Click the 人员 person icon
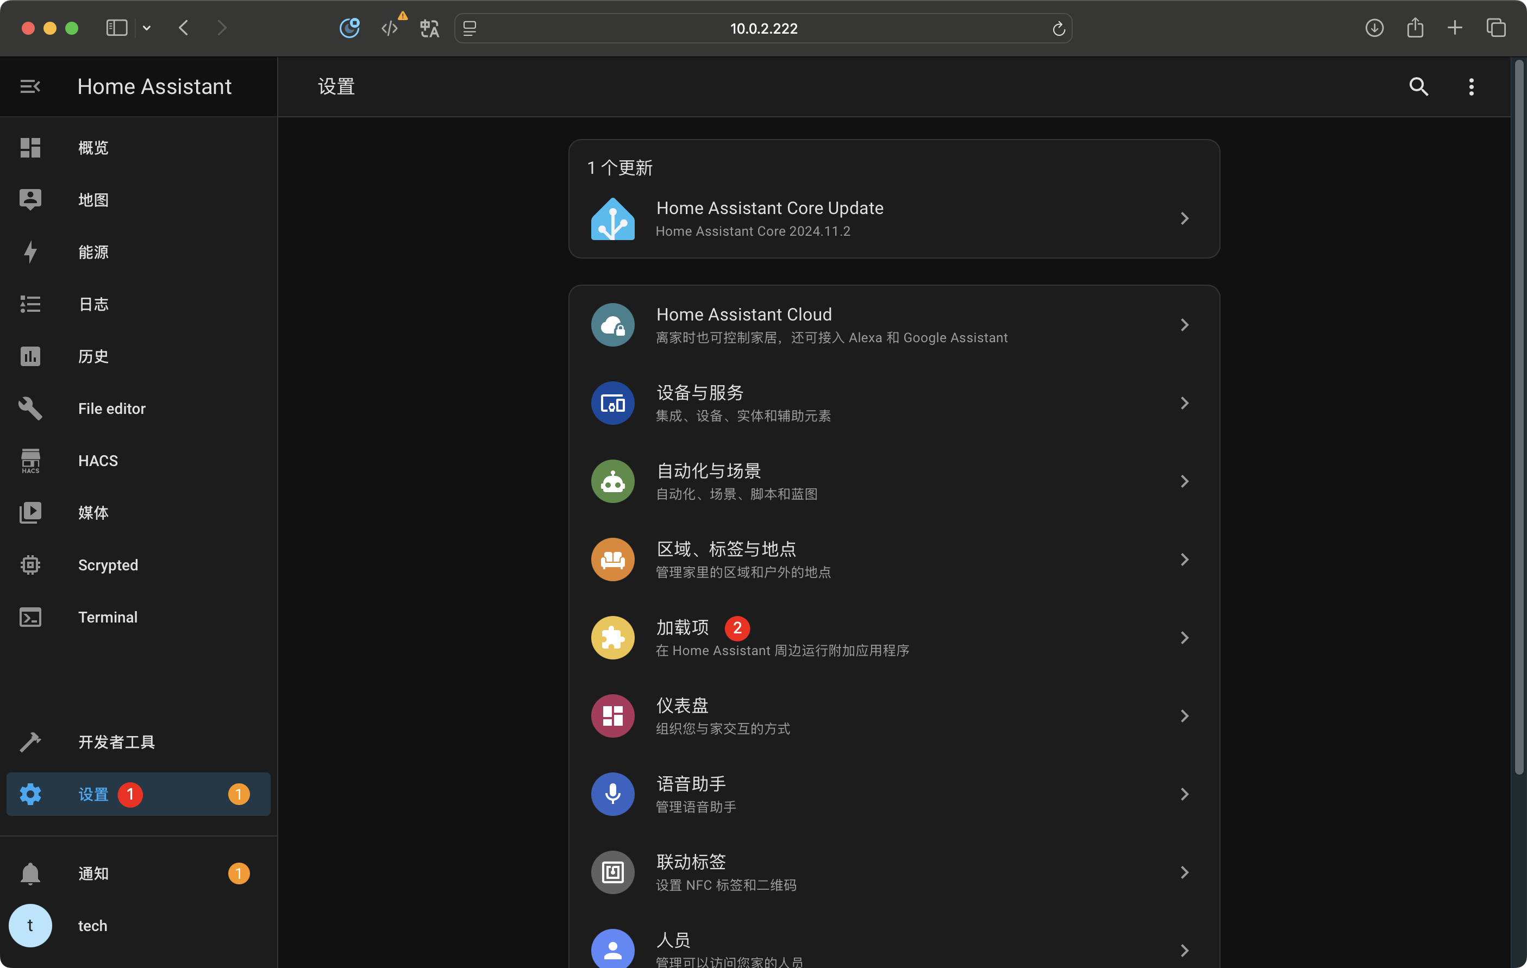 612,950
